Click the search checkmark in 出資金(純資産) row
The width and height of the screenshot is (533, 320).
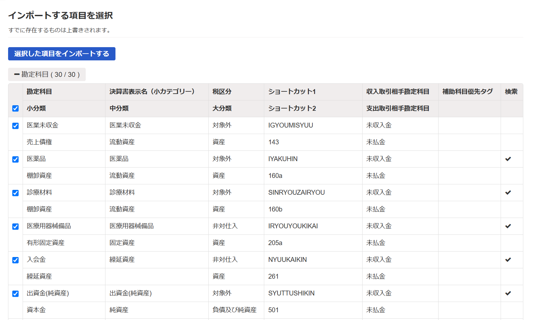(x=508, y=293)
